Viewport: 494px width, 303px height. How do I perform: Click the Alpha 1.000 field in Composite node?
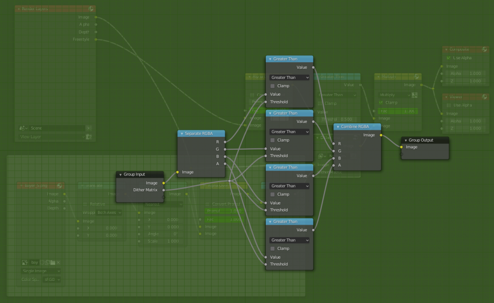pyautogui.click(x=466, y=74)
